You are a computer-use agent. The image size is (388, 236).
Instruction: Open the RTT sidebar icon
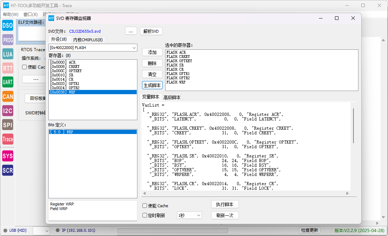(8, 68)
